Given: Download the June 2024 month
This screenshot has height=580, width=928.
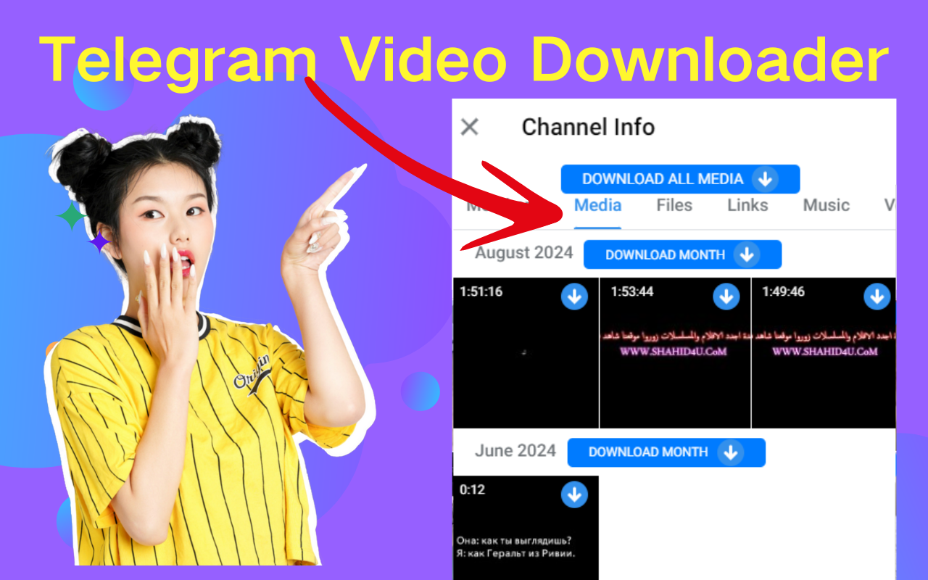Looking at the screenshot, I should pyautogui.click(x=666, y=452).
